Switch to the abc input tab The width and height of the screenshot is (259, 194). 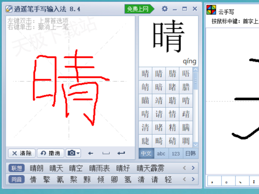[x=161, y=154]
